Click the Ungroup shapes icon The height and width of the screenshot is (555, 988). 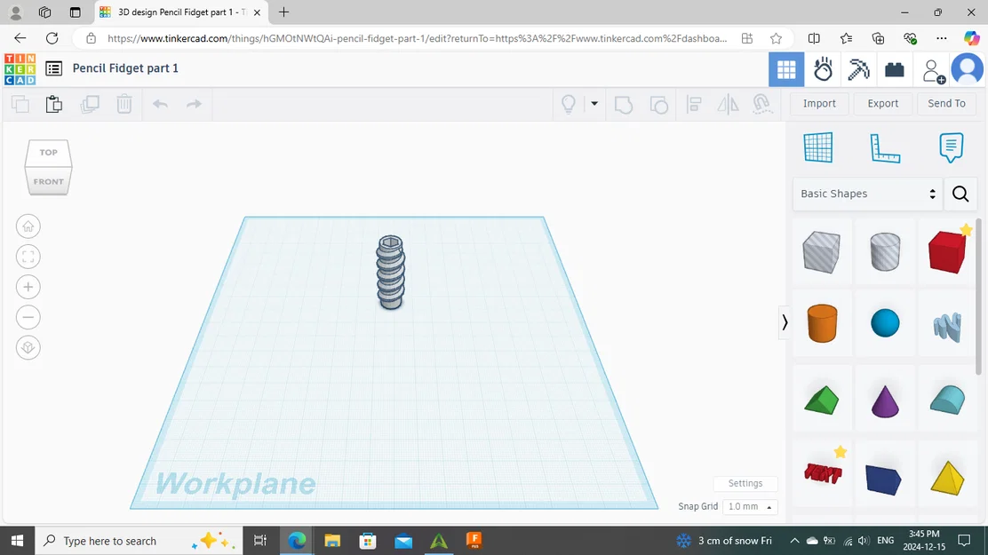coord(658,104)
